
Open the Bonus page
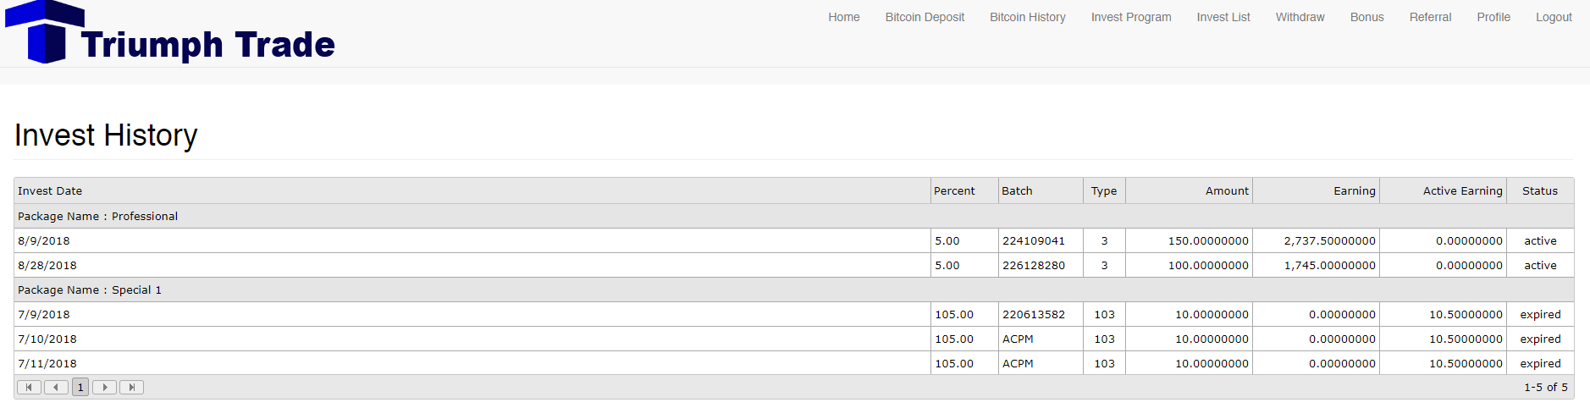(x=1366, y=17)
